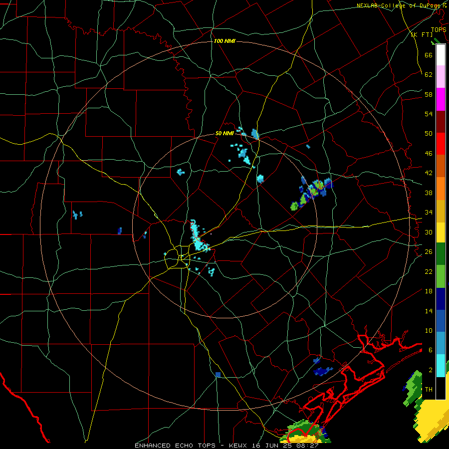Click the 30 value on the legend
449x449 pixels.
coord(429,232)
